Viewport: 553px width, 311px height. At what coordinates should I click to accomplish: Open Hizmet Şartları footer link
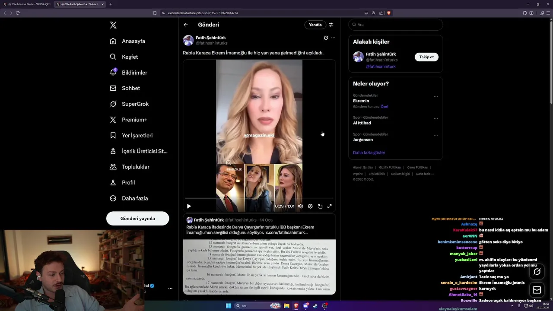pos(362,167)
